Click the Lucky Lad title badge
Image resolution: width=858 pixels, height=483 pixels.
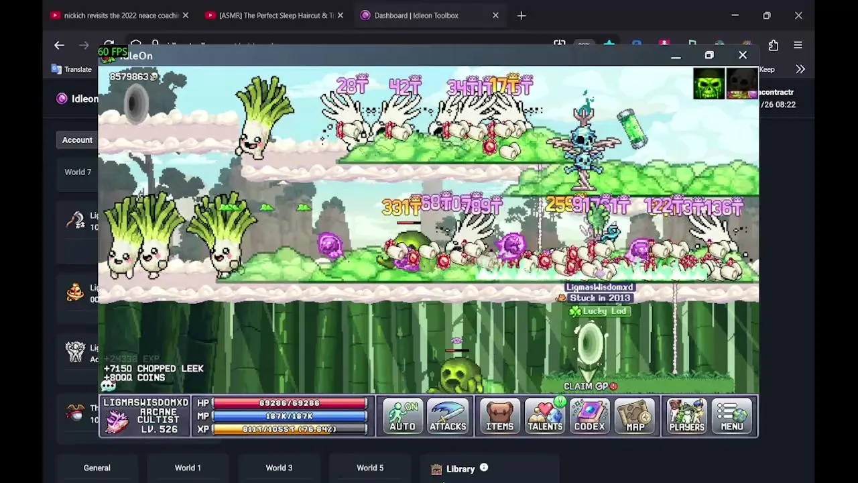pos(599,311)
